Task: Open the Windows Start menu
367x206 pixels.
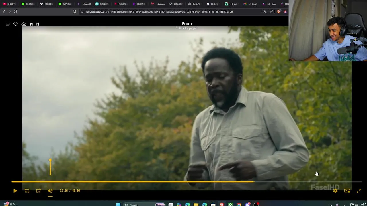Action: click(118, 204)
